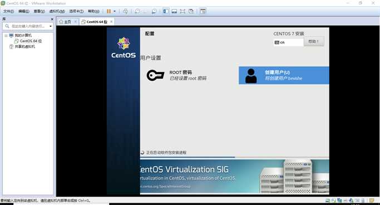Screen dimensions: 380x205
Task: Collapse the 我的计算机 tree node
Action: point(6,36)
